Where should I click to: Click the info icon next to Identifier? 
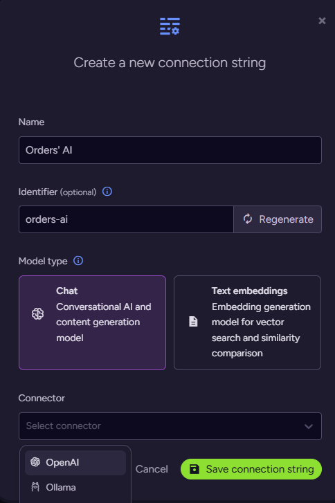(107, 192)
